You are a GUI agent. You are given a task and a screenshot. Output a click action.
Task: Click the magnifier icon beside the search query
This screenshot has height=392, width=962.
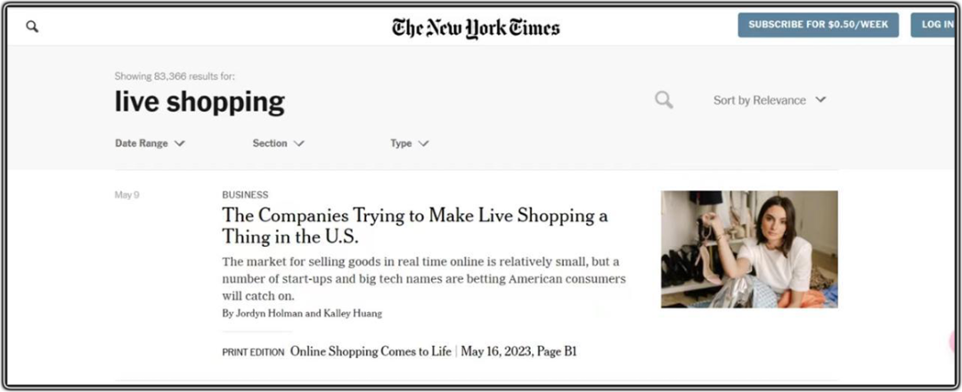pos(664,100)
